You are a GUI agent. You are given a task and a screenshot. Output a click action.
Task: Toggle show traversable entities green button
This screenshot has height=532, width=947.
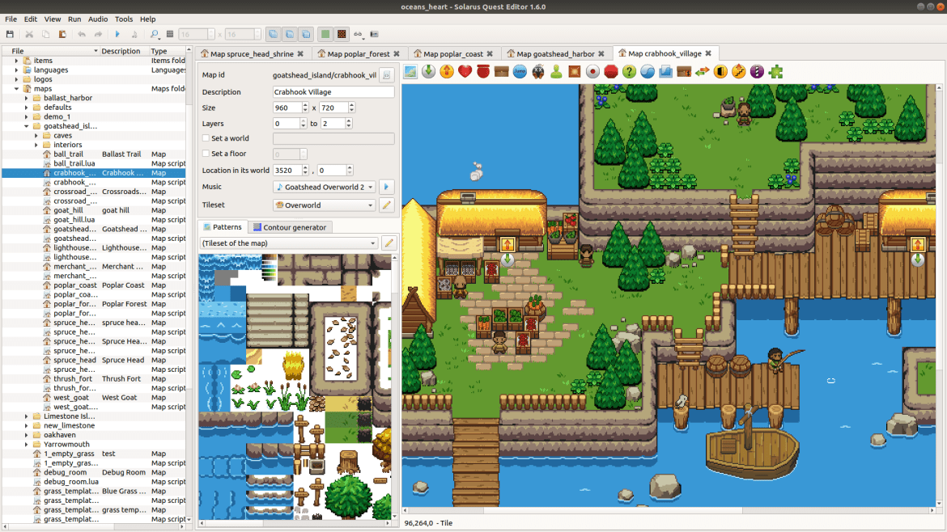325,35
